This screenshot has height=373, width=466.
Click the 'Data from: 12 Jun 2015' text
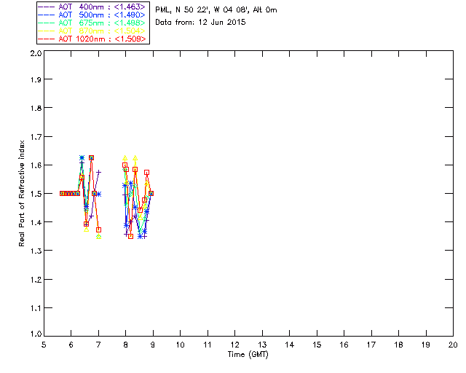pos(200,23)
